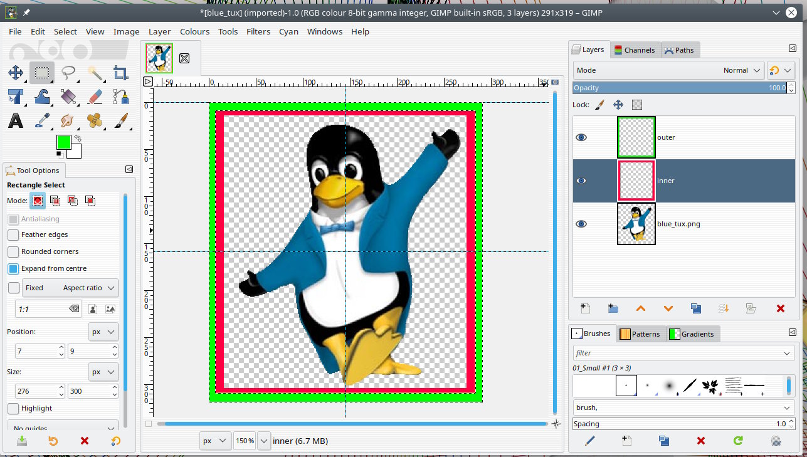This screenshot has height=457, width=807.
Task: Open the Filters menu
Action: (258, 31)
